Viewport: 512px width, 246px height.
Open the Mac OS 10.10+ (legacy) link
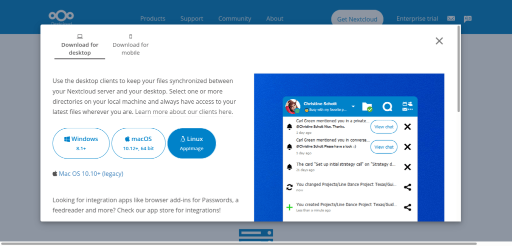[91, 174]
